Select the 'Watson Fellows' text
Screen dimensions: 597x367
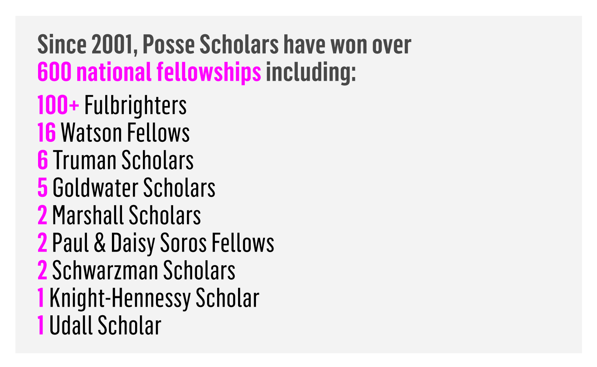[x=125, y=133]
